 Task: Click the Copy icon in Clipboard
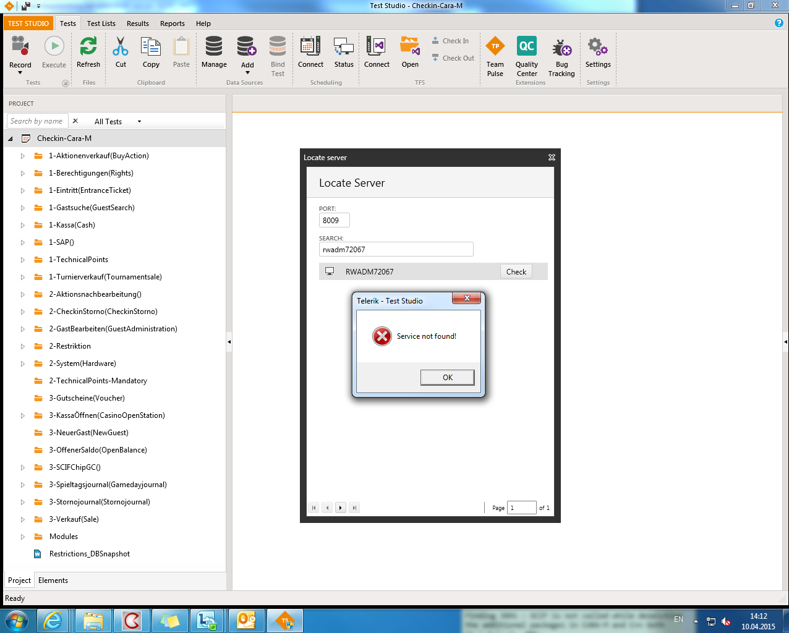(151, 46)
